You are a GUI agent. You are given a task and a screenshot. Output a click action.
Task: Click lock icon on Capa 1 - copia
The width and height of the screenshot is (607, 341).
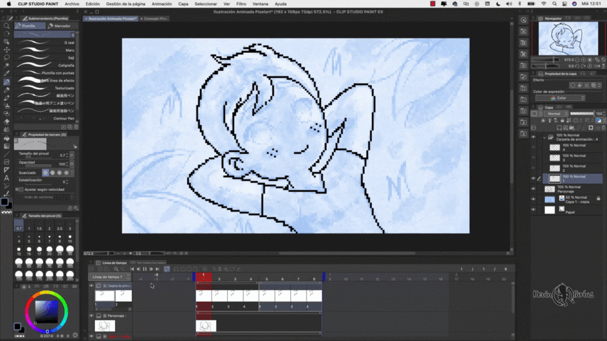point(599,198)
